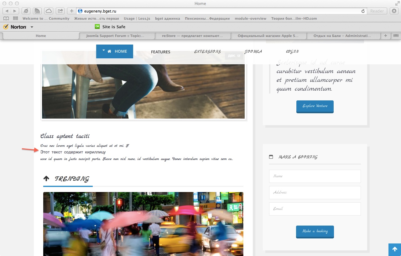
Task: Click the Name input field
Action: point(315,176)
